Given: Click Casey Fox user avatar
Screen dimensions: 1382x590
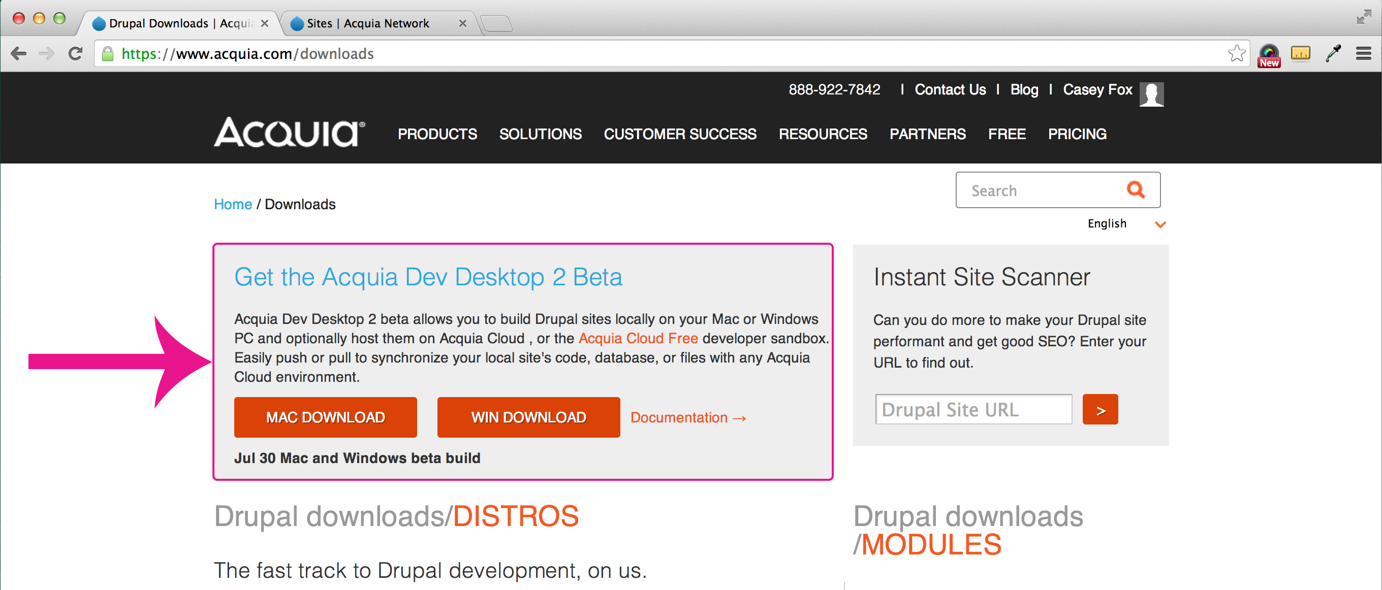Looking at the screenshot, I should pyautogui.click(x=1151, y=94).
